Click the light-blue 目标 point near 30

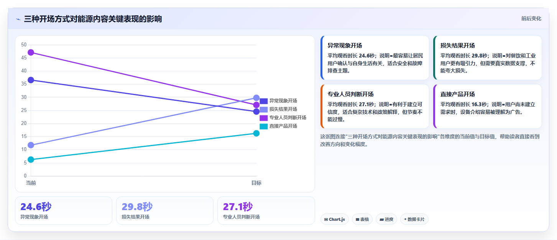(256, 98)
